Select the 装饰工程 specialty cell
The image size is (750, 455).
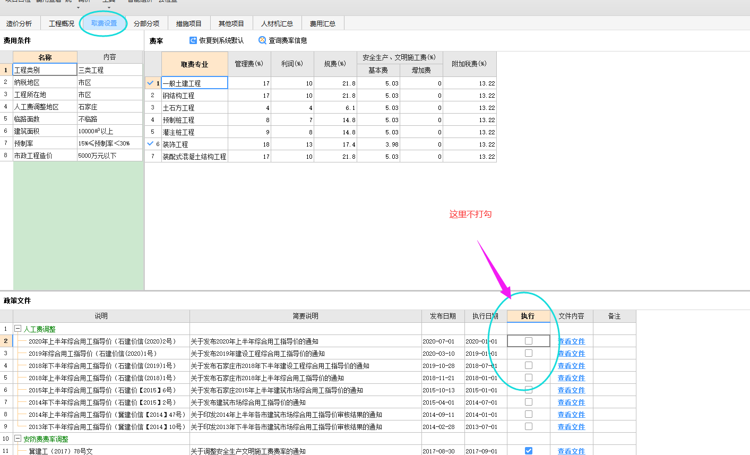tap(195, 144)
